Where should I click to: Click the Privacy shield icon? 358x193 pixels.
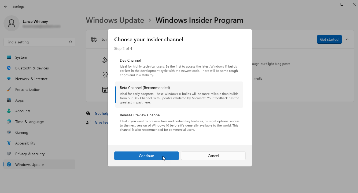9,154
